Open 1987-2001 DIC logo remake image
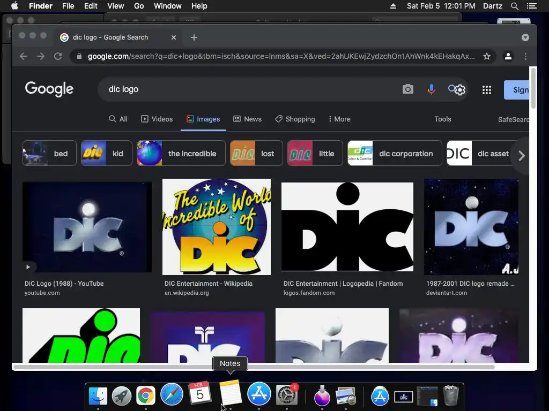 point(471,227)
